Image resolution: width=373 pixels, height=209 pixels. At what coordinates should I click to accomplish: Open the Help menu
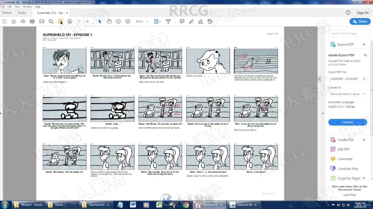point(38,6)
